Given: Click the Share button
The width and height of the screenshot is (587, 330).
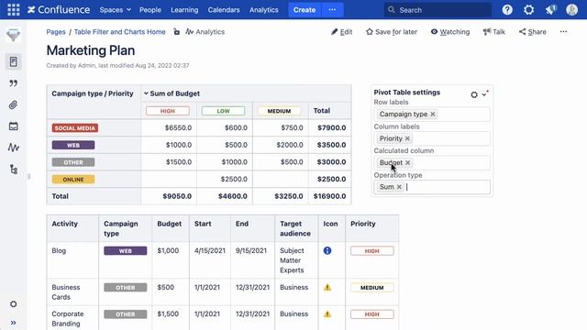Looking at the screenshot, I should click(532, 32).
